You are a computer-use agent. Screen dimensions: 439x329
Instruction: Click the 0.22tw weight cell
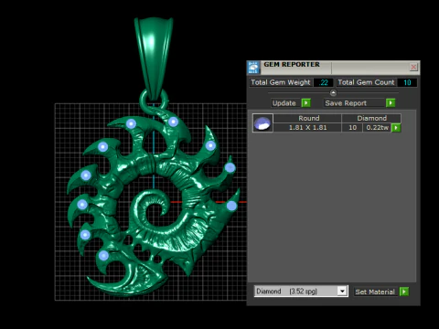click(377, 128)
